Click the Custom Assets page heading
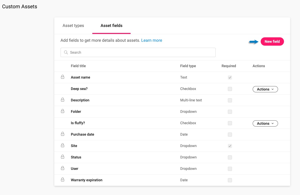 pyautogui.click(x=19, y=6)
